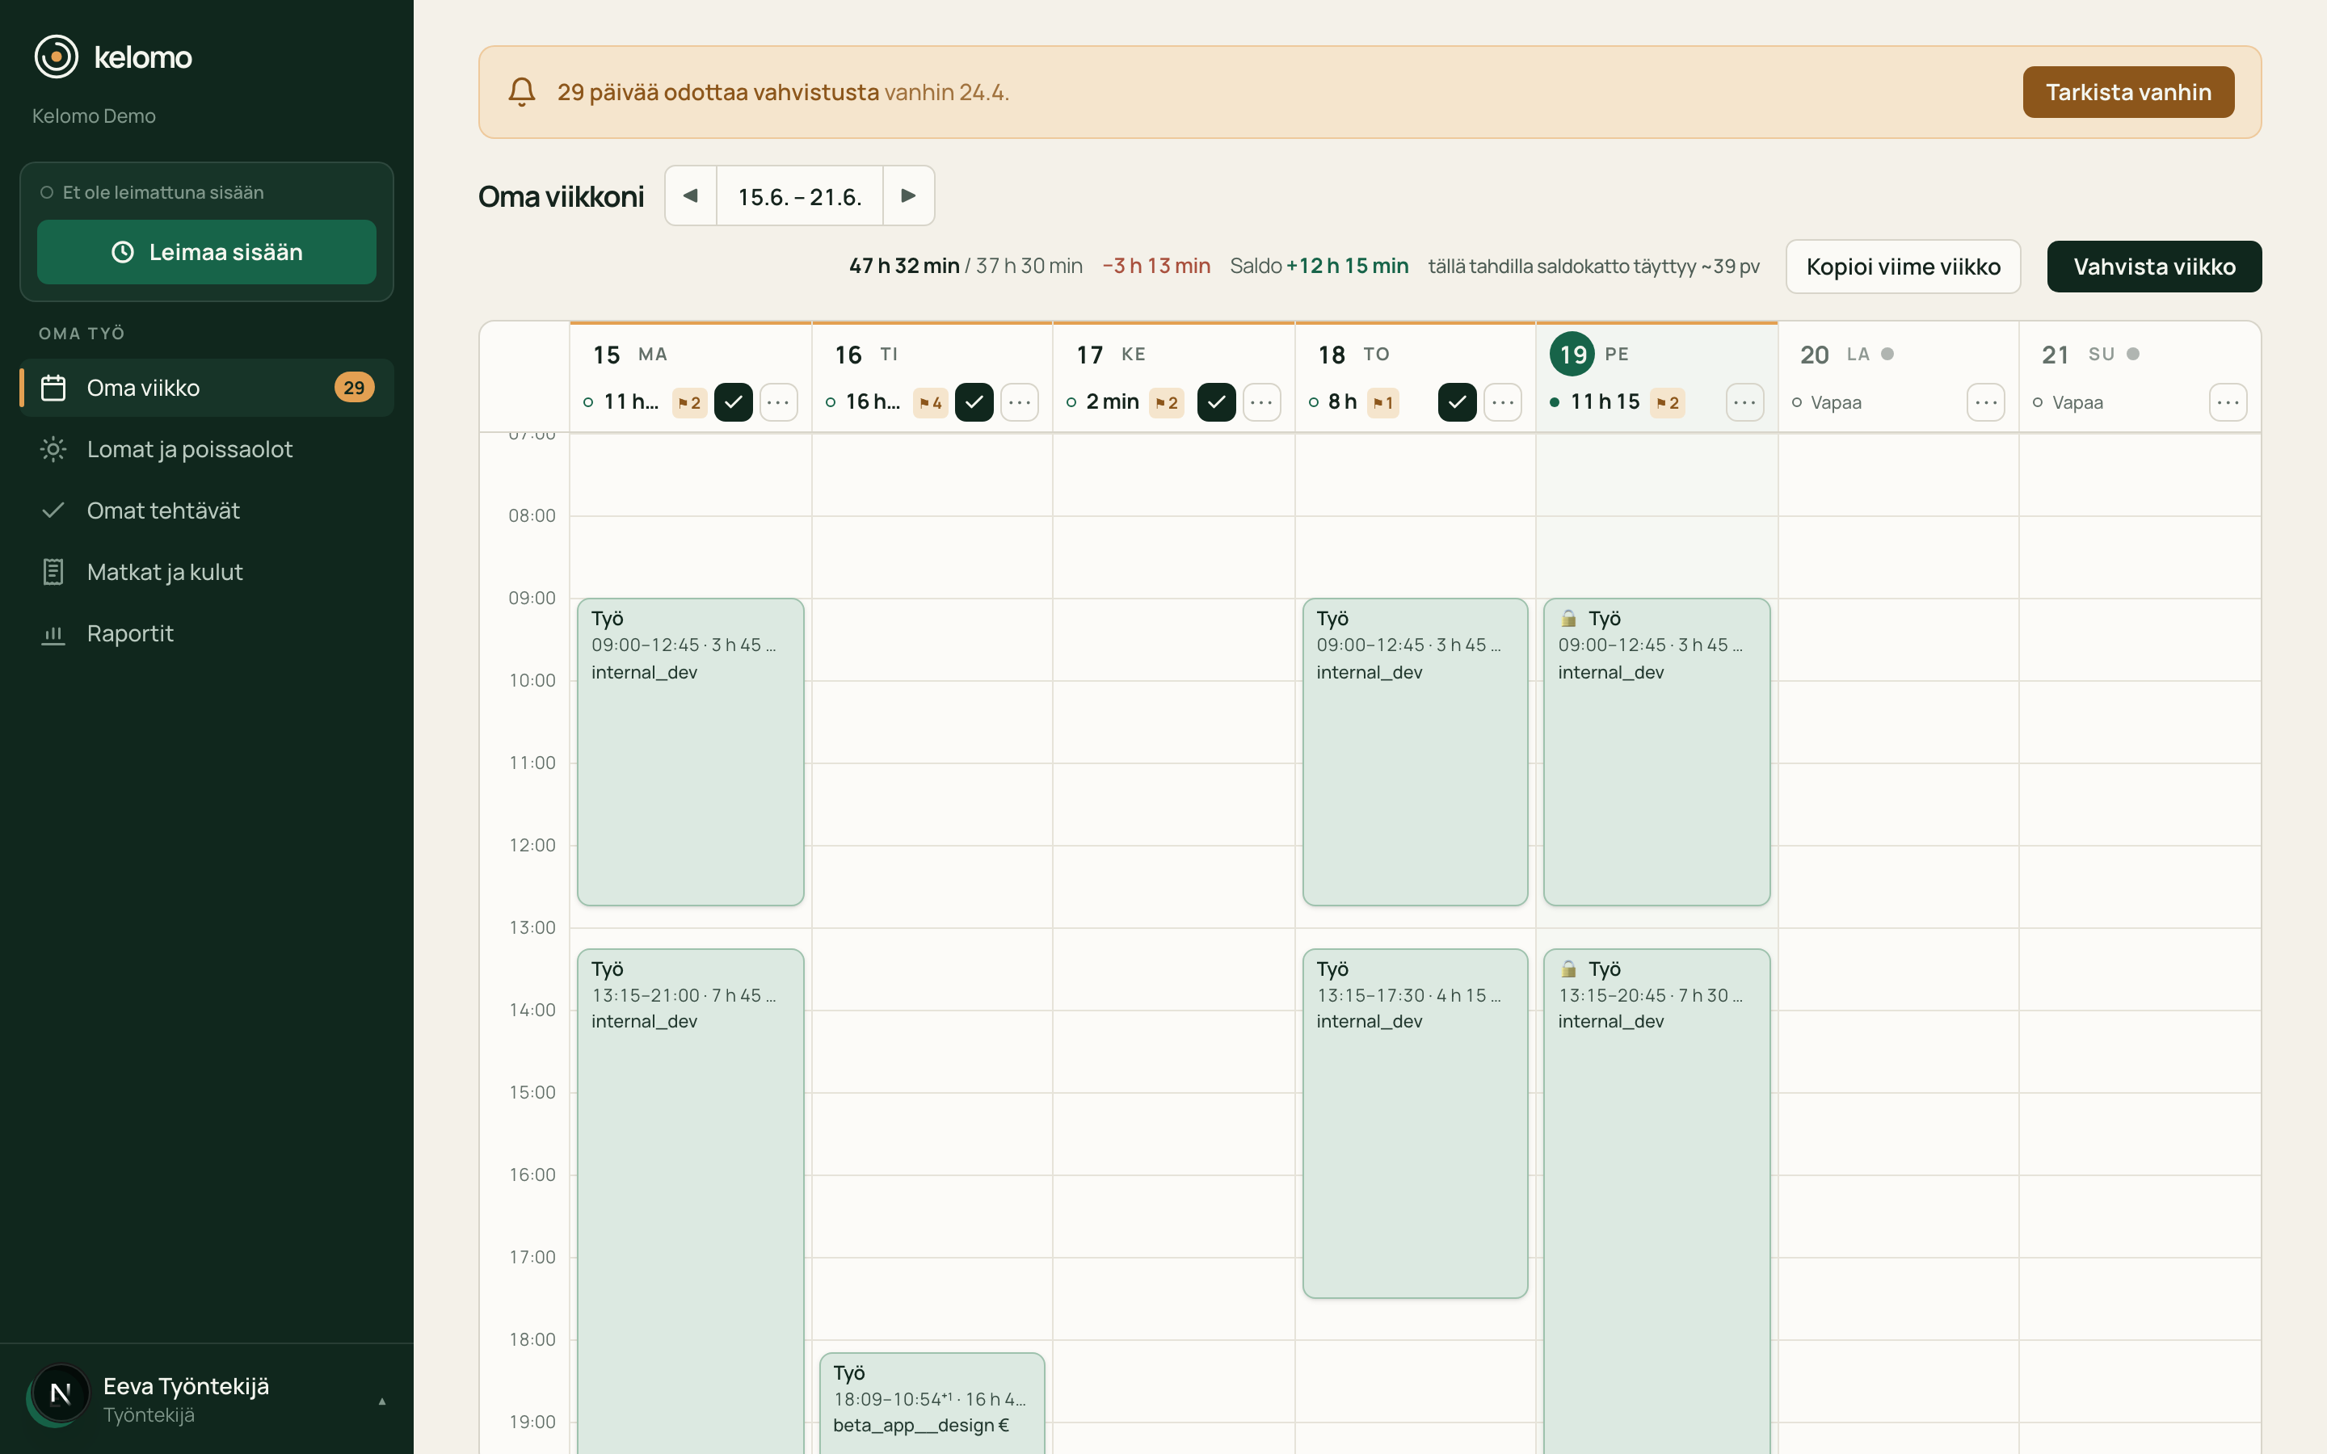2327x1454 pixels.
Task: Click 2 min total on Wednesday
Action: coord(1113,402)
